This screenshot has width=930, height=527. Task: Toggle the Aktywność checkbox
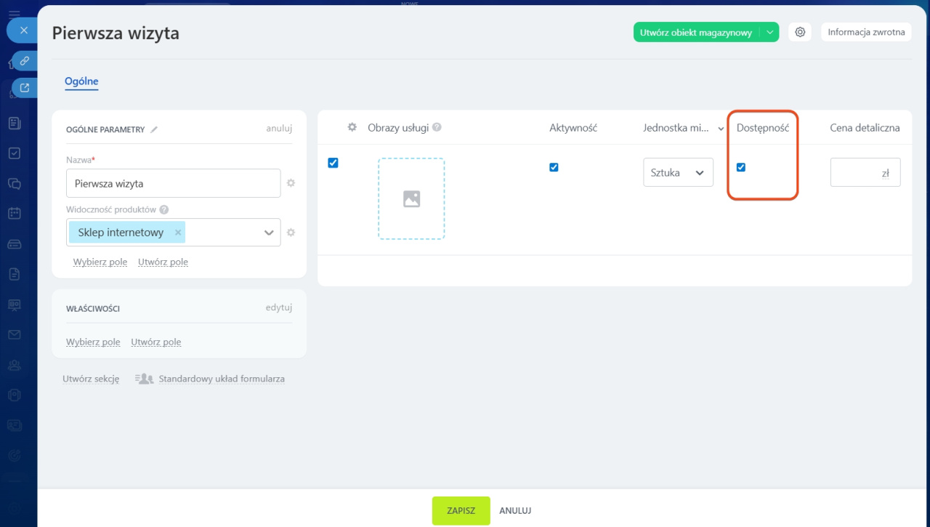554,167
